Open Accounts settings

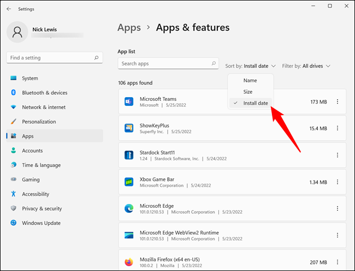click(55, 150)
